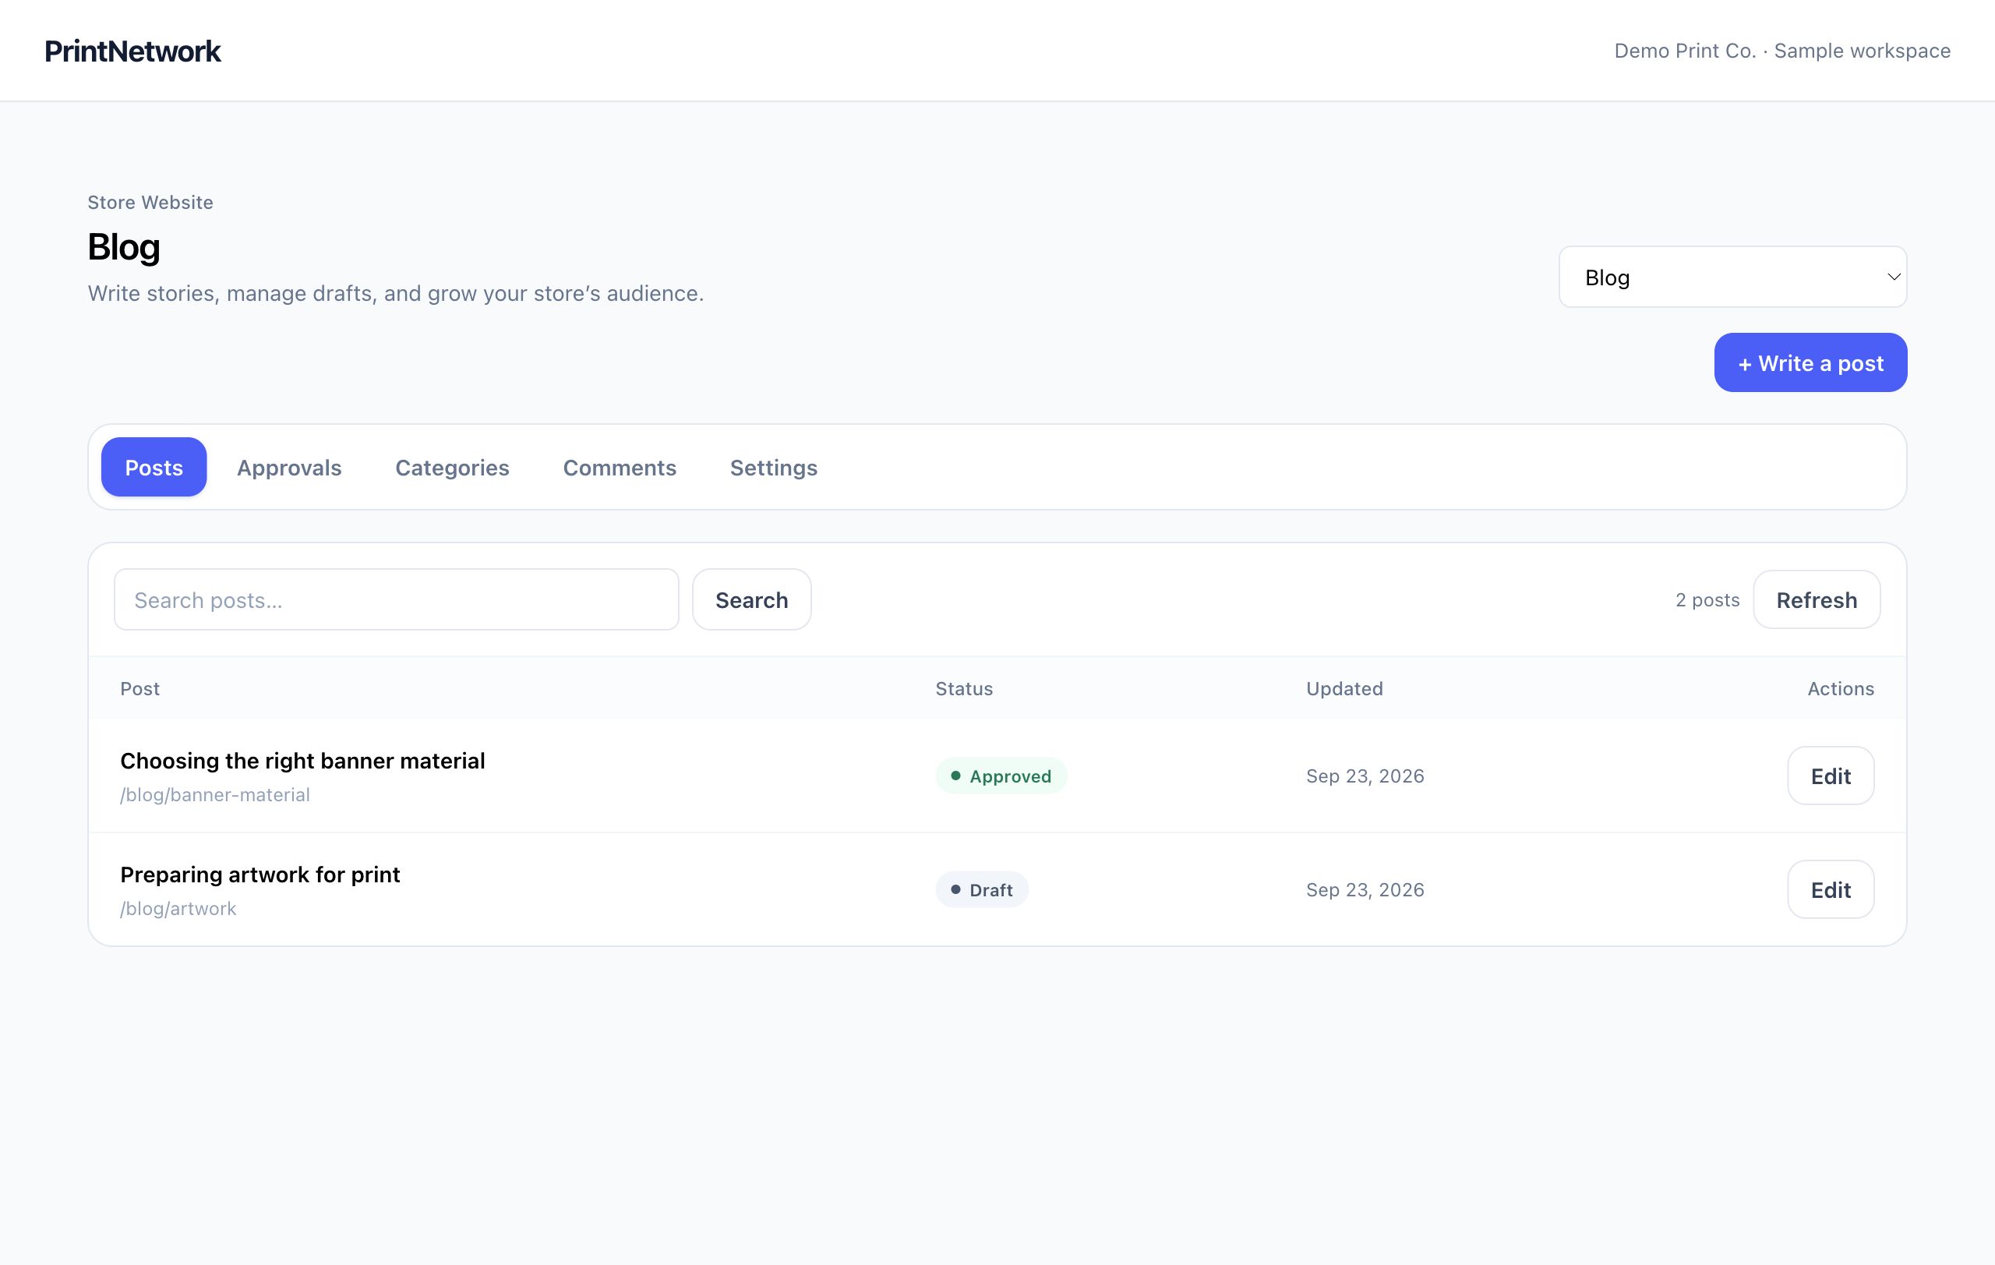Go to the Comments tab
The height and width of the screenshot is (1265, 1995).
tap(620, 467)
